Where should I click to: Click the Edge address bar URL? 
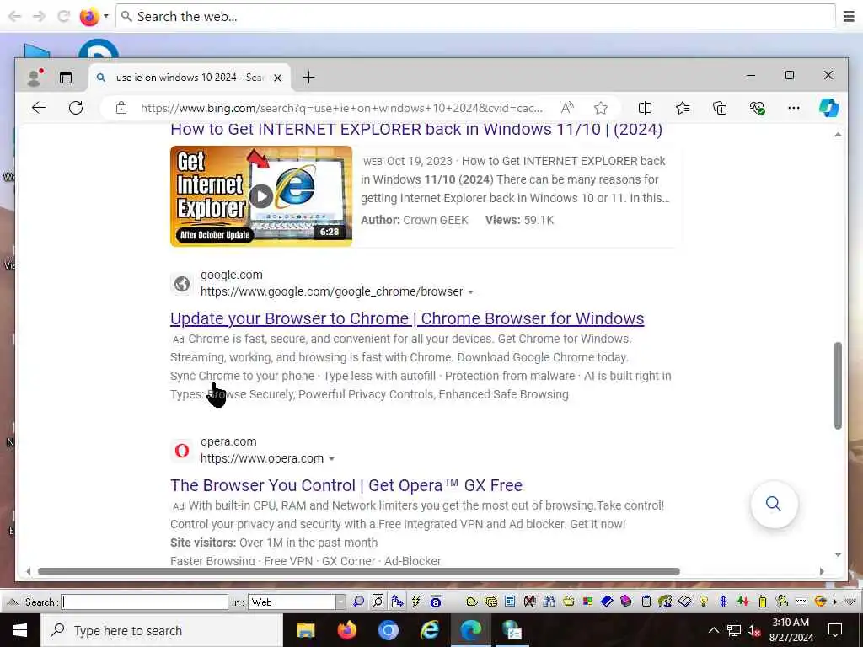tap(341, 108)
